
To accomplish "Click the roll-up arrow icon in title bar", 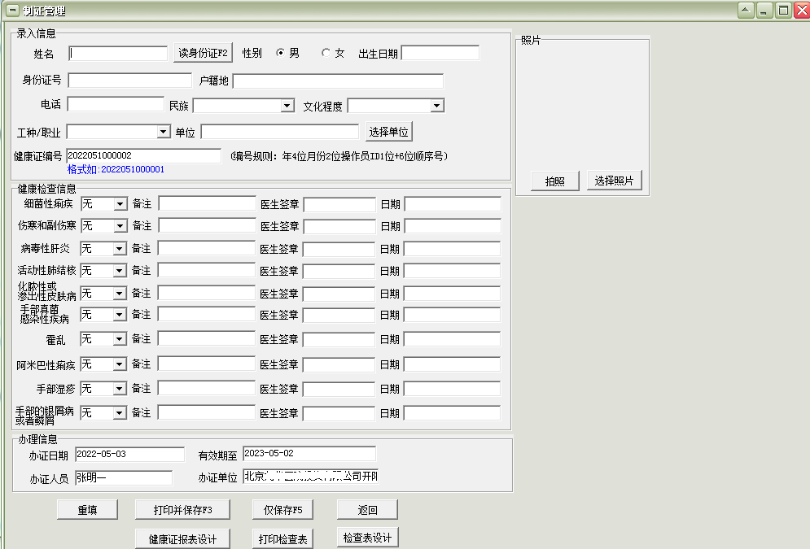I will (x=745, y=10).
